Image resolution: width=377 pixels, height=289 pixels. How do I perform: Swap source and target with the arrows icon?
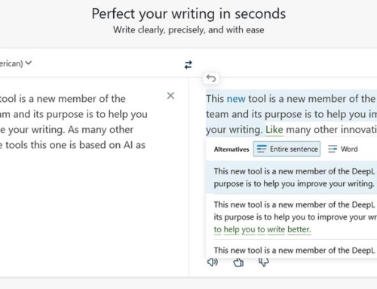coord(188,65)
